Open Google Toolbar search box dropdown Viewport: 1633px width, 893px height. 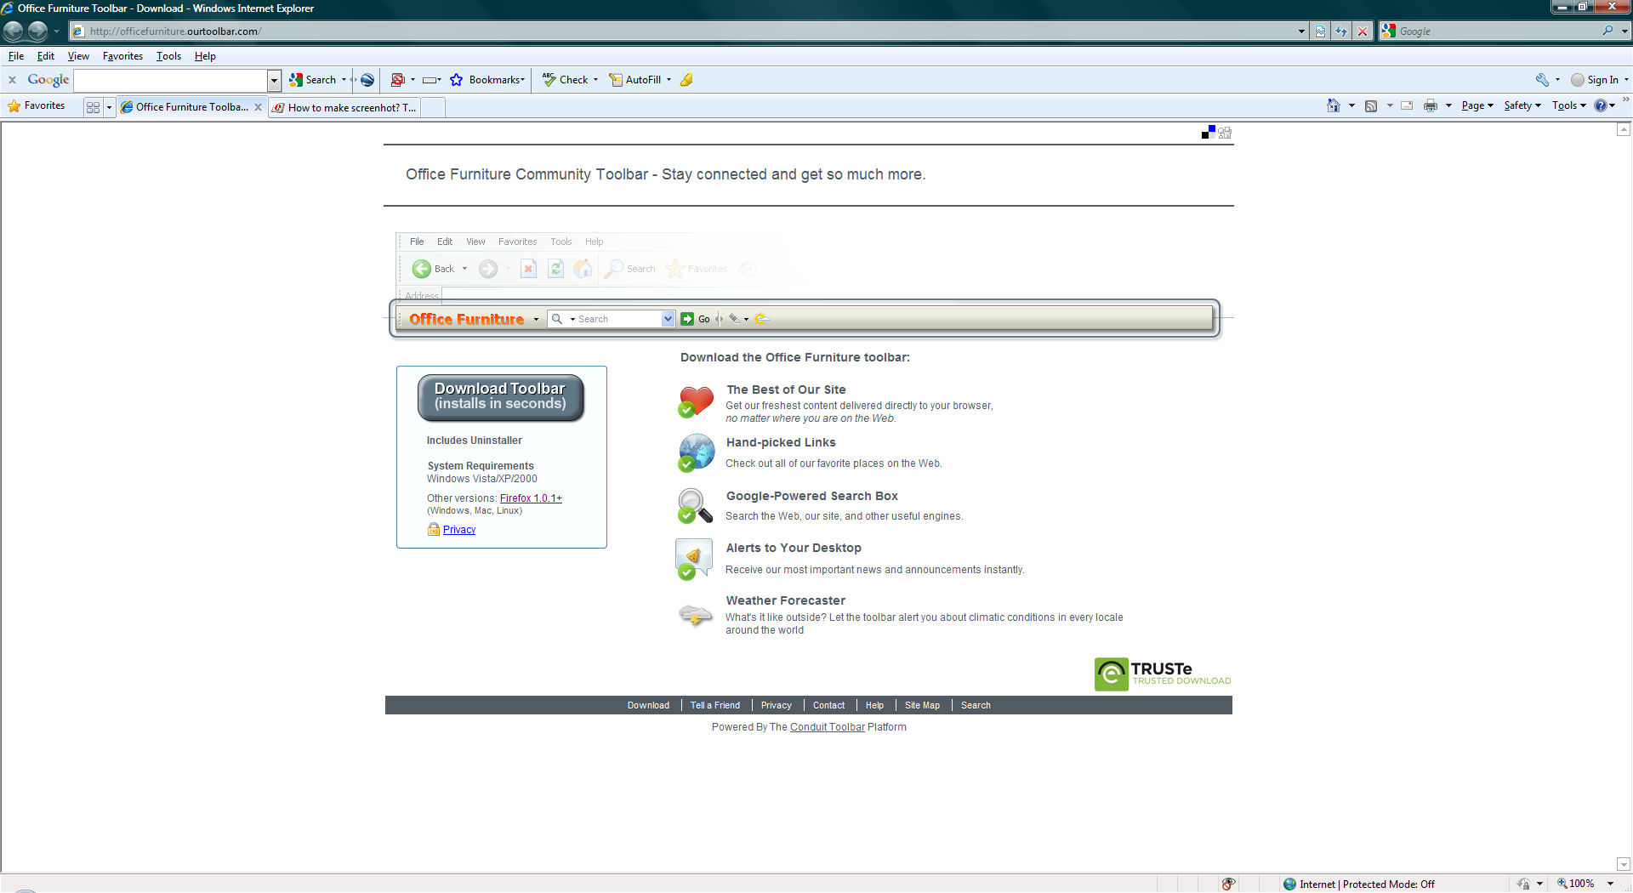click(x=274, y=80)
